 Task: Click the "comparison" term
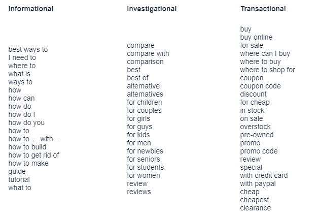145,61
